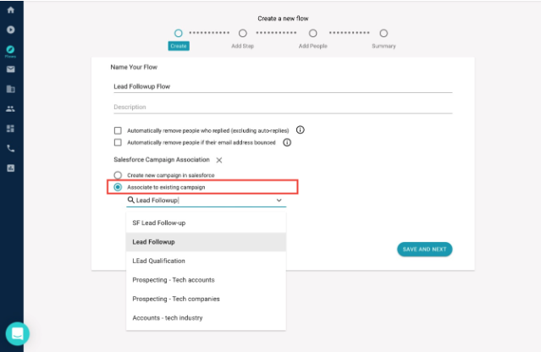
Task: Enable auto-remove bounced email checkbox
Action: [118, 142]
